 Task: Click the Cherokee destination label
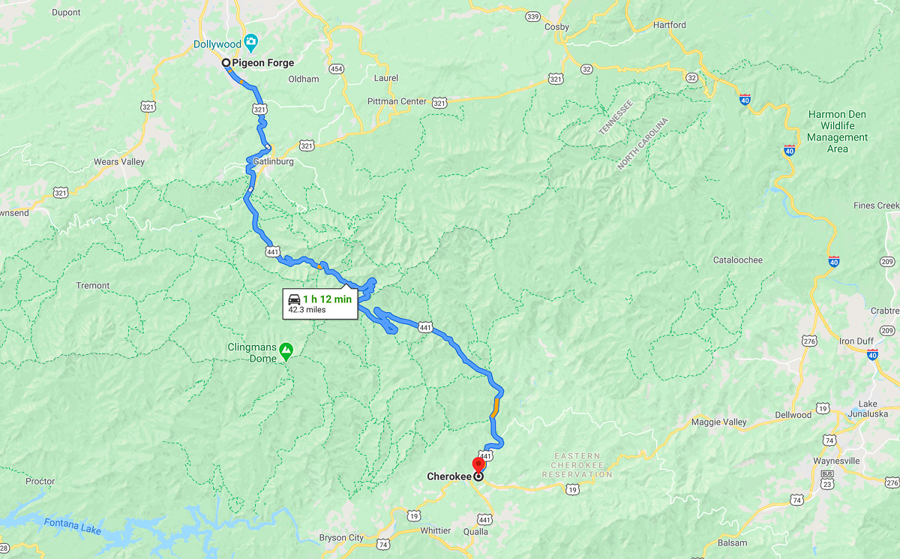point(449,476)
